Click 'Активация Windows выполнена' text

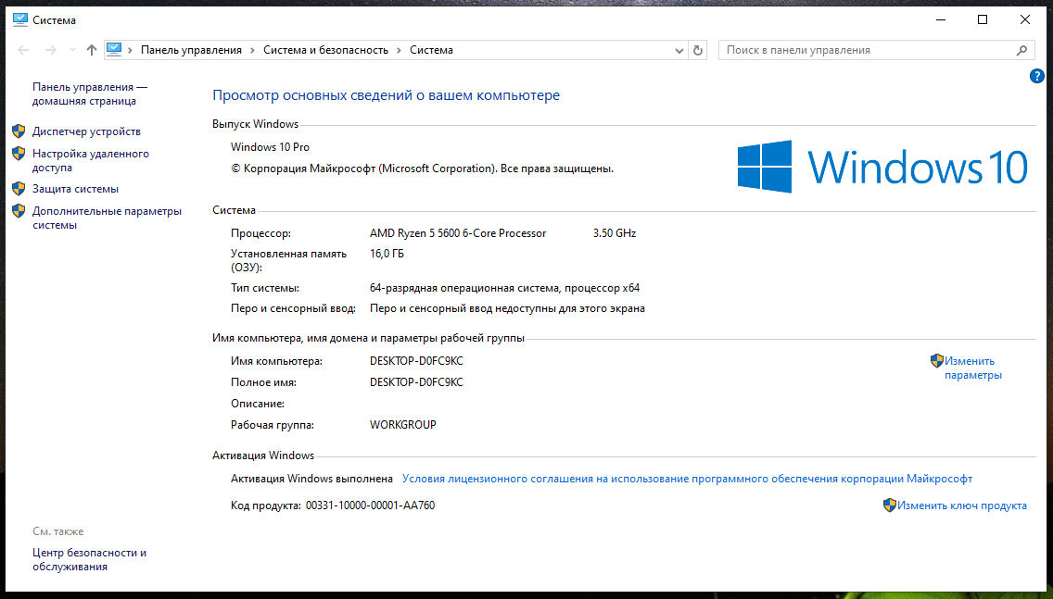coord(311,479)
